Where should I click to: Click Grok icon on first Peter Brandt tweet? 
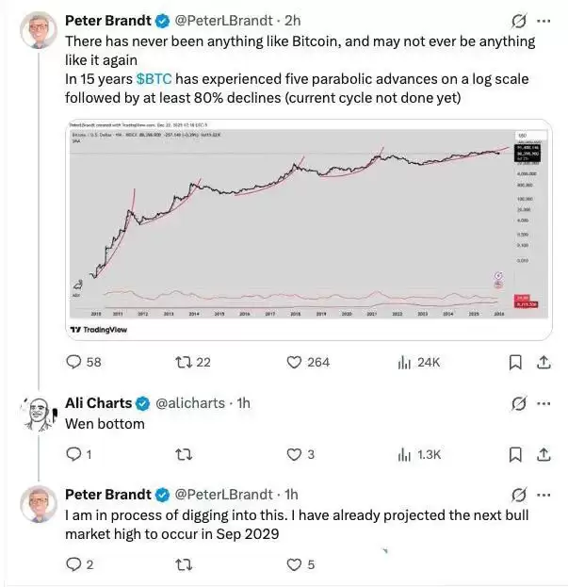515,21
